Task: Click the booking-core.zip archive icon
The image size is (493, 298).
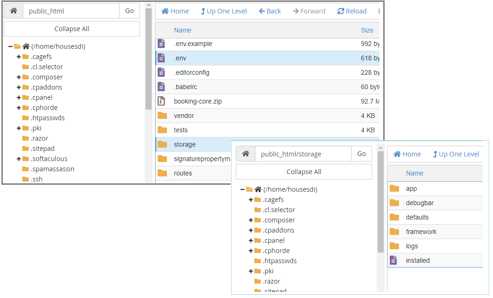Action: 161,101
